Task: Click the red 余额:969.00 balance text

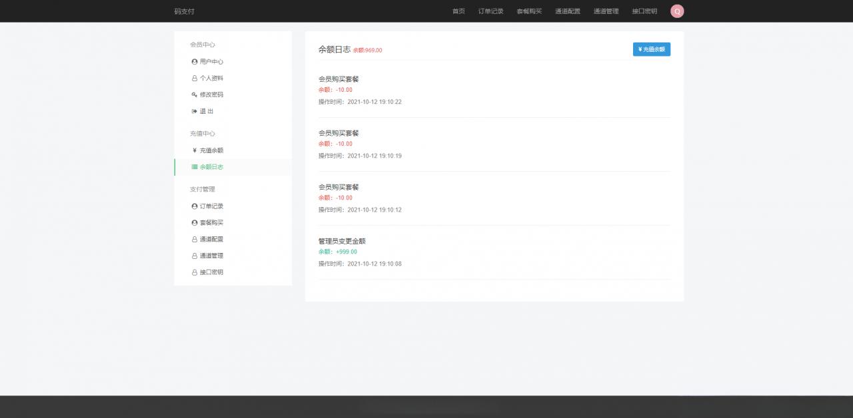Action: (x=368, y=51)
